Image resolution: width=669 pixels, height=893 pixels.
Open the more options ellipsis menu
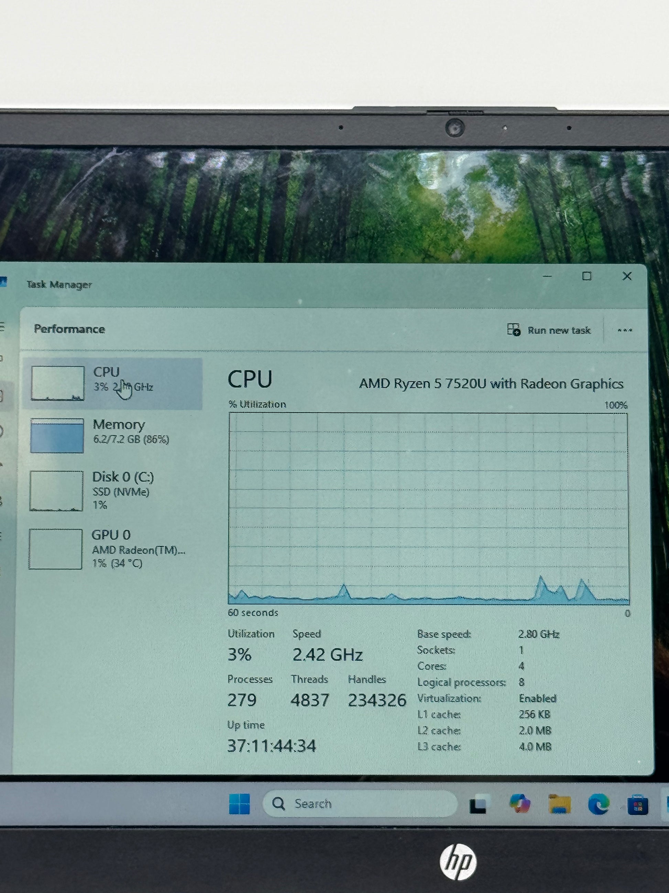tap(625, 330)
